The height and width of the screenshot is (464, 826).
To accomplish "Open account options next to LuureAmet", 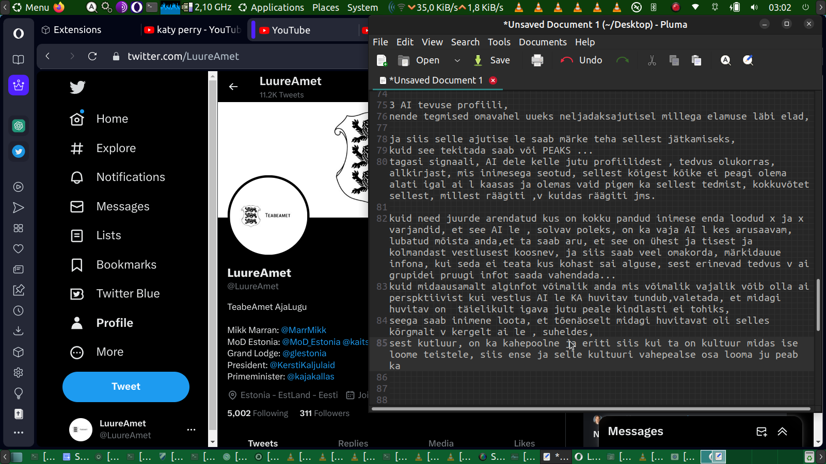I will (191, 429).
